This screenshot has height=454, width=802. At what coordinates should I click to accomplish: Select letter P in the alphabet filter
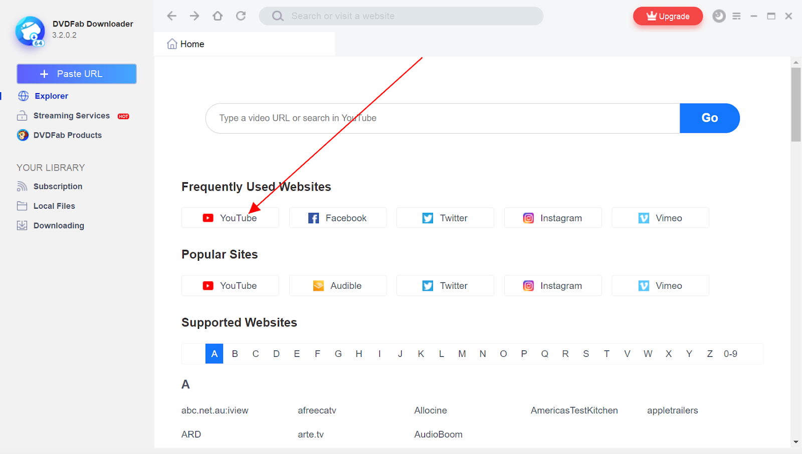pyautogui.click(x=524, y=354)
